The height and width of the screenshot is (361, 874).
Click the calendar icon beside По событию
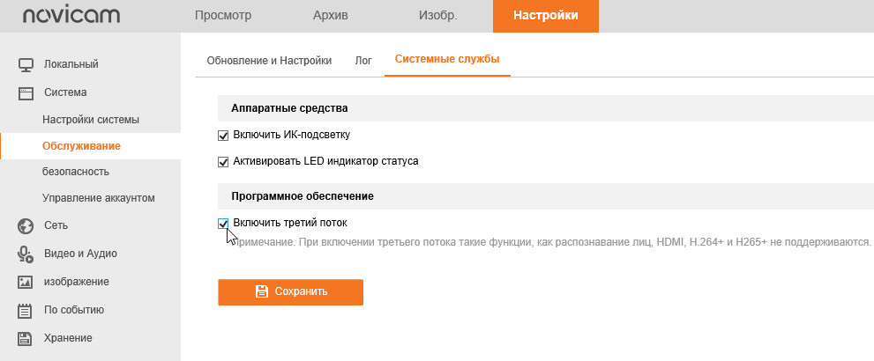26,310
